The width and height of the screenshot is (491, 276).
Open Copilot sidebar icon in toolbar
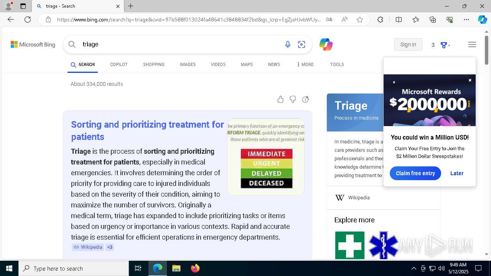pos(482,20)
